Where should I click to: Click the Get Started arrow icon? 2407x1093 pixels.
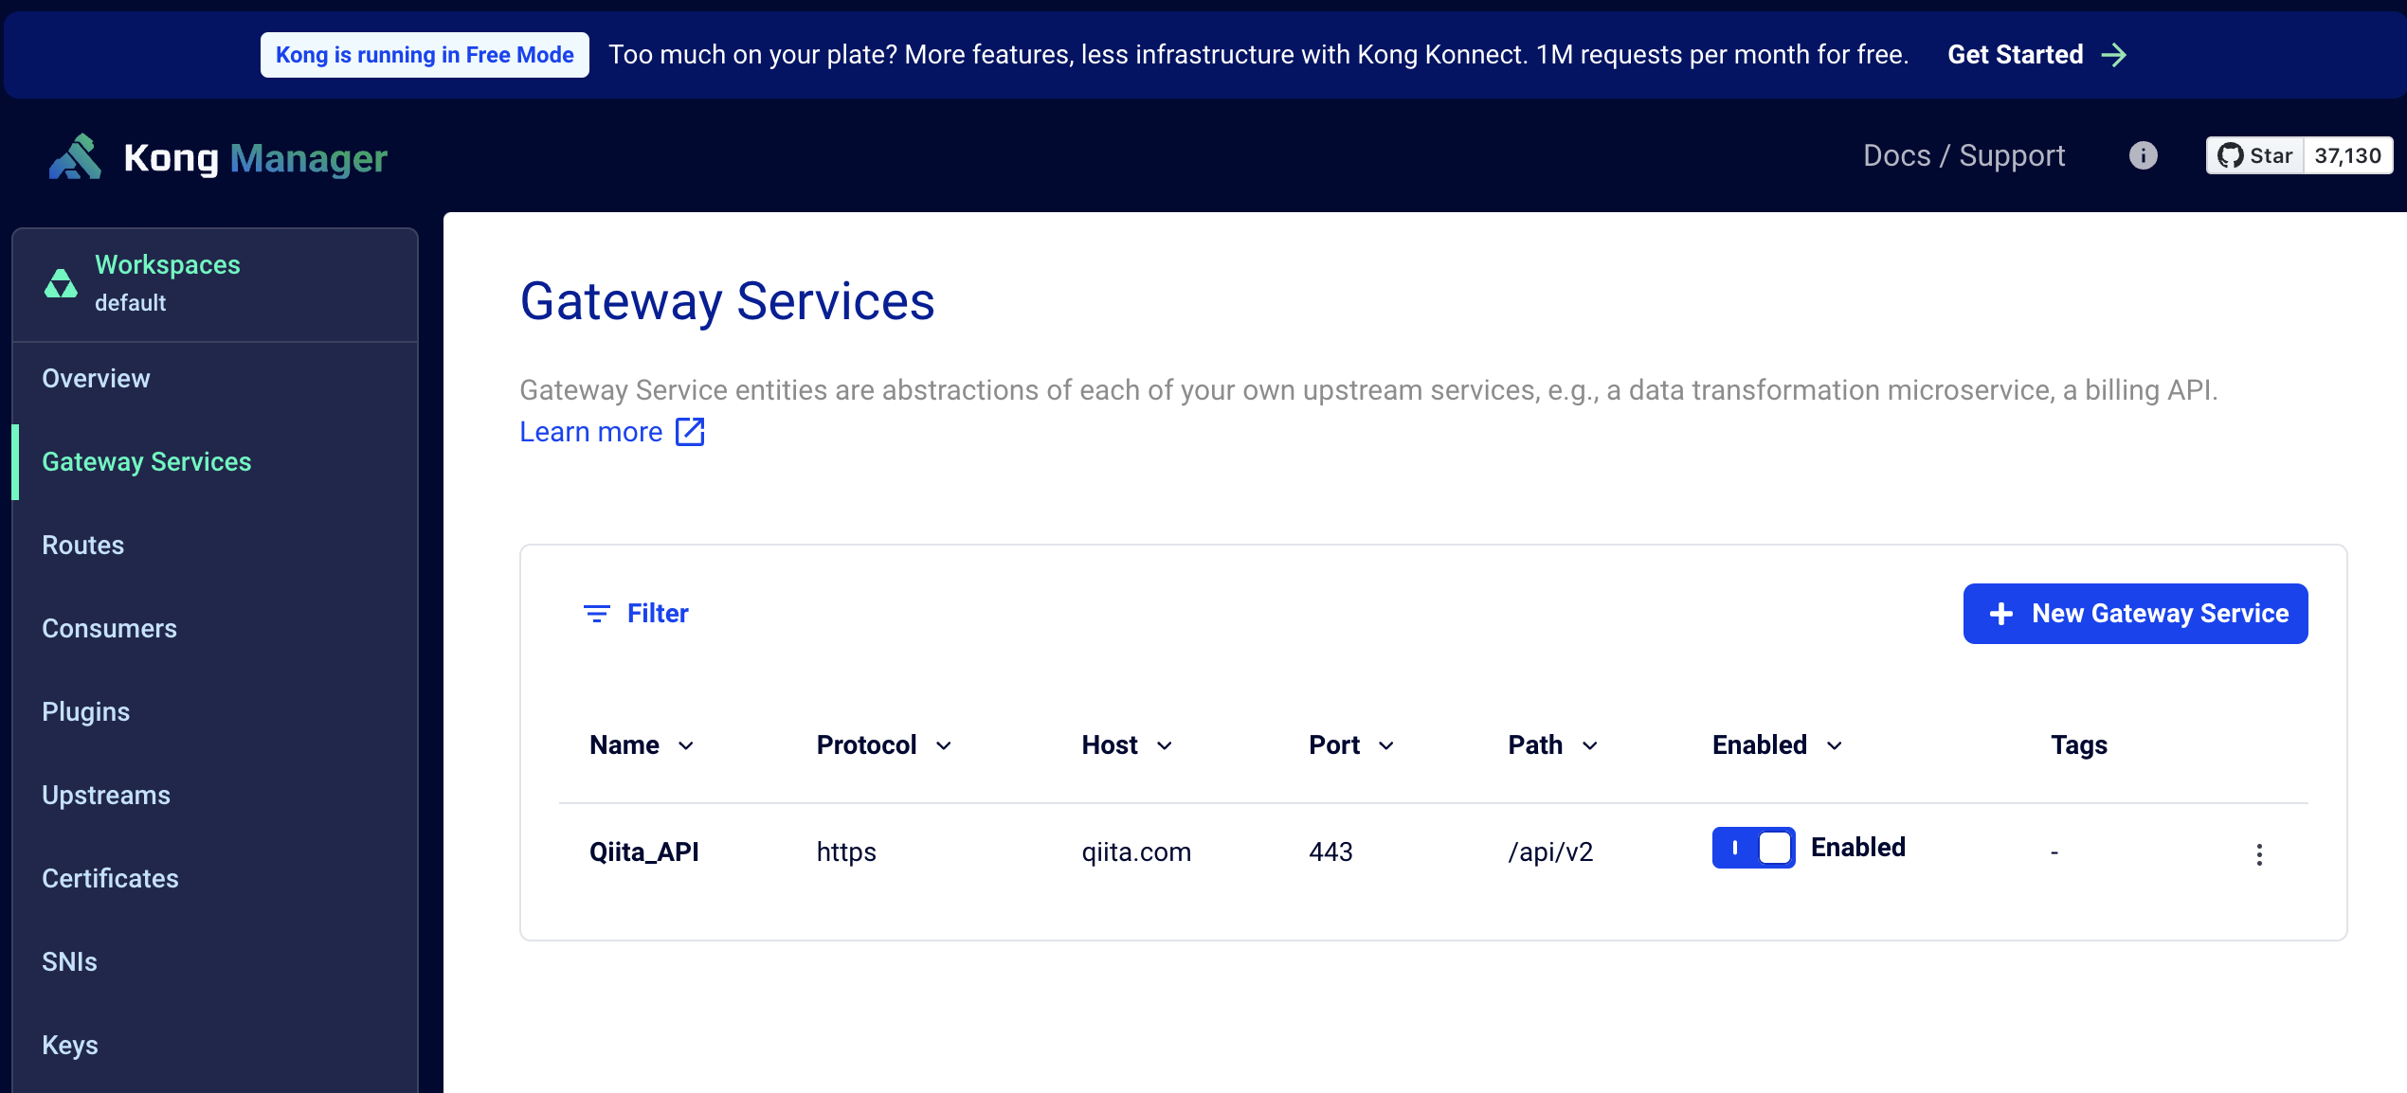pyautogui.click(x=2114, y=55)
